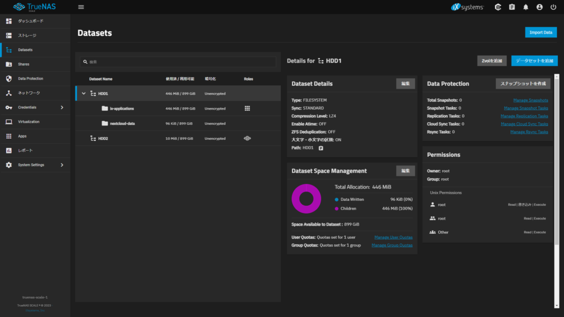Click the Total Allocation donut chart
Viewport: 564px width, 317px height.
pos(306,199)
